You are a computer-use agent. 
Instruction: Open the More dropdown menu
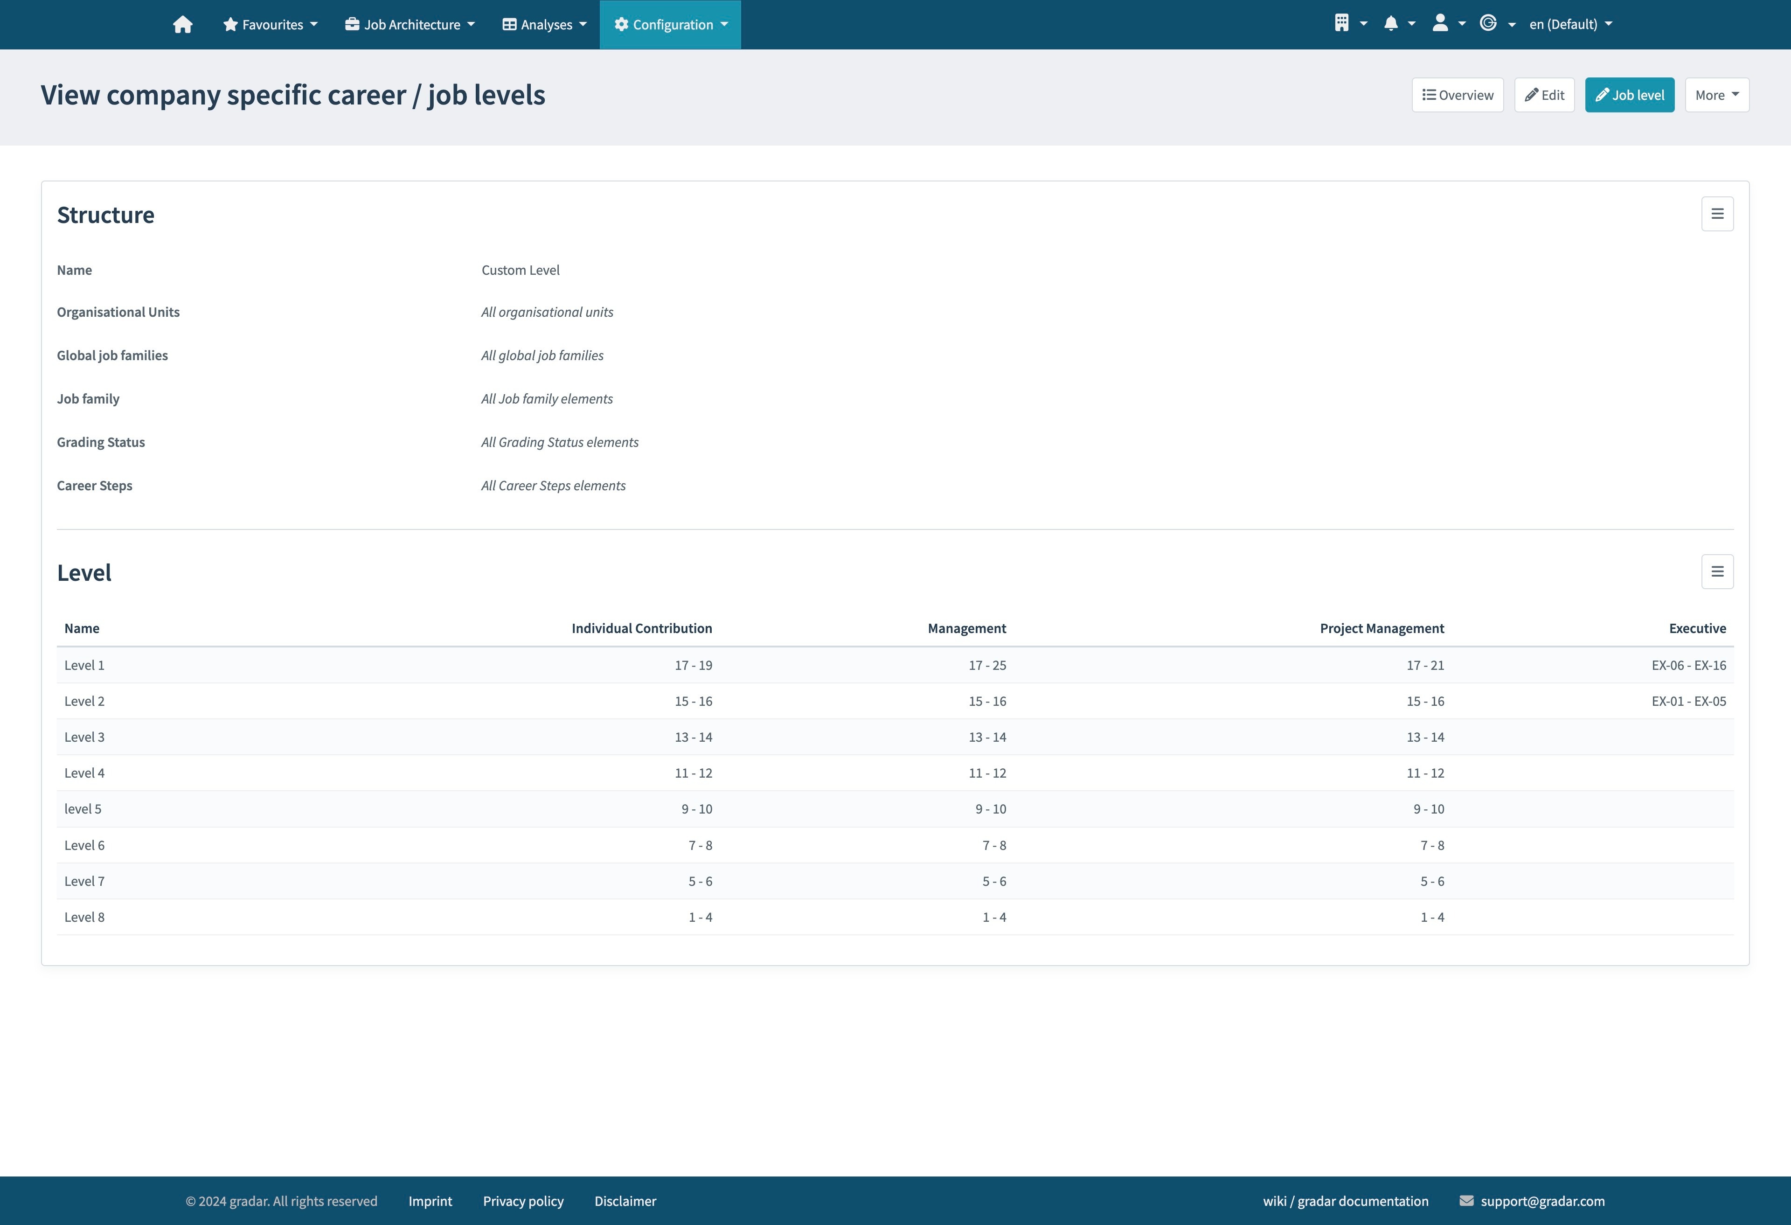tap(1716, 94)
